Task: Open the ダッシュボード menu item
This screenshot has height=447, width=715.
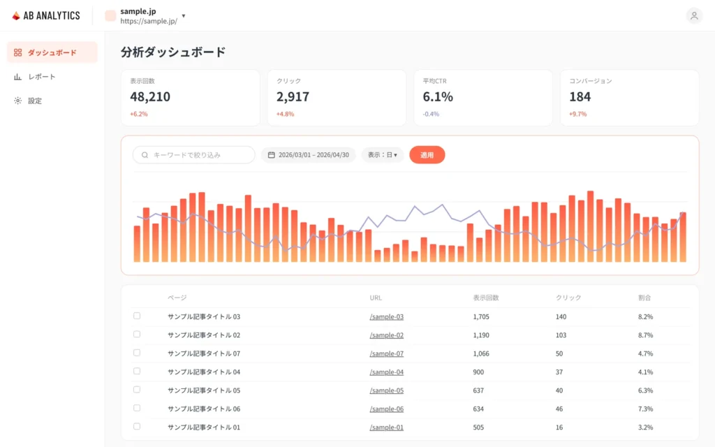Action: click(52, 52)
